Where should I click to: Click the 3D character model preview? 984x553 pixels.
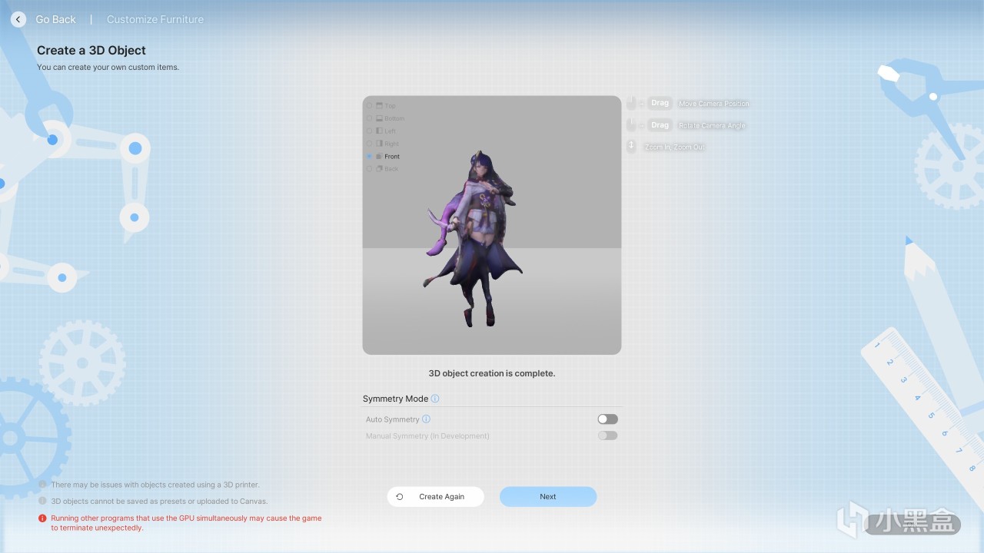click(472, 239)
